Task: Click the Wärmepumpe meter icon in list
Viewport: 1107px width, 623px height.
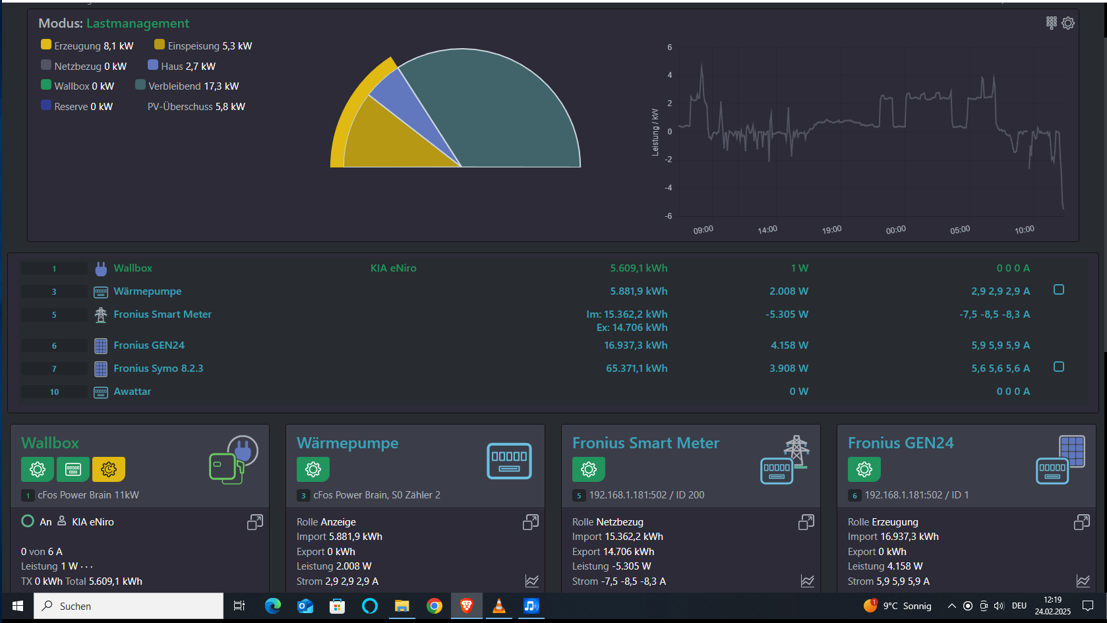Action: coord(101,291)
